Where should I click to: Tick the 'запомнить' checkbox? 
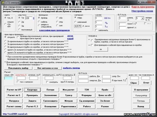[96, 30]
